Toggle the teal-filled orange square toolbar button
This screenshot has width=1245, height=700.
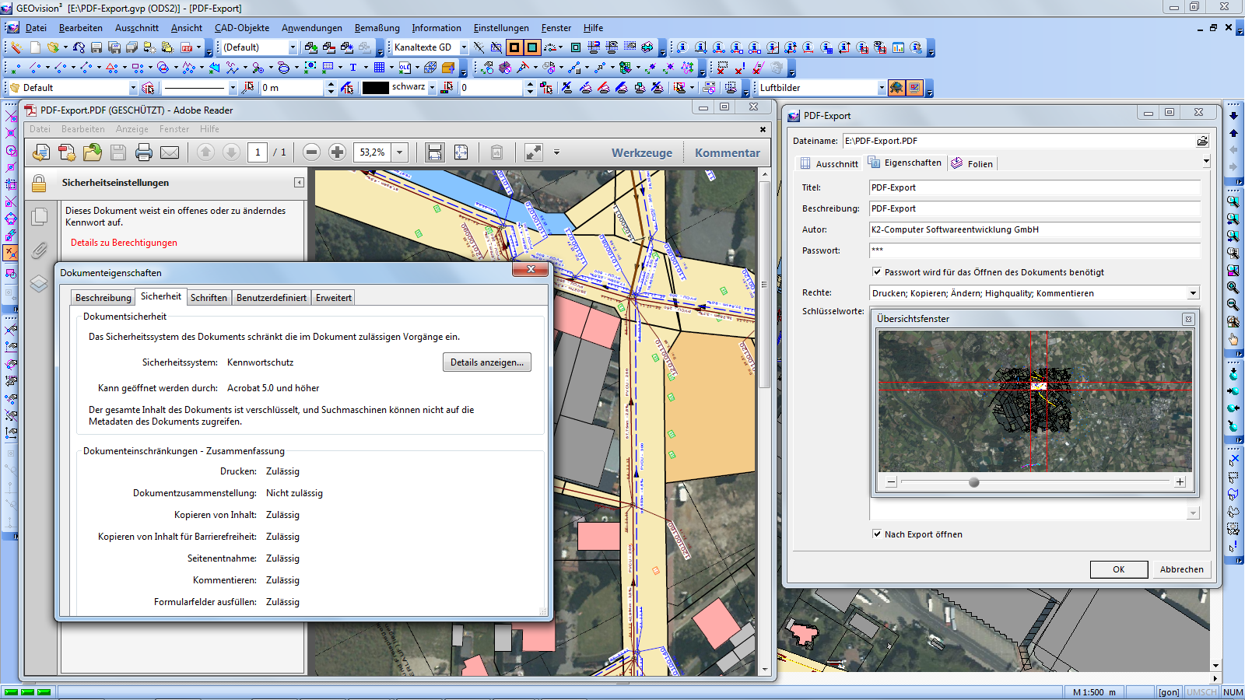click(x=532, y=47)
